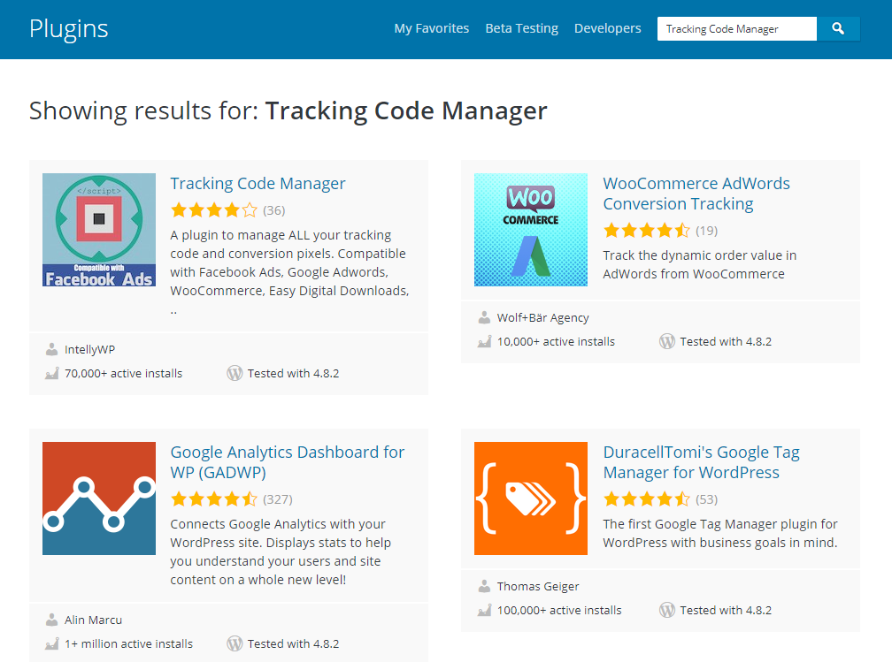This screenshot has width=892, height=662.
Task: Open the WooCommerce AdWords plugin icon
Action: [x=531, y=230]
